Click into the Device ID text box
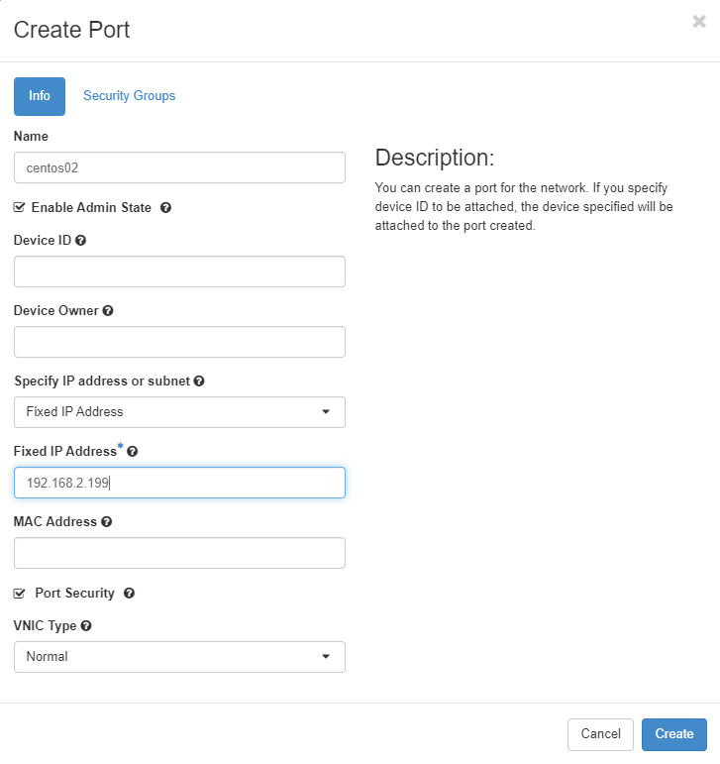The image size is (720, 764). pyautogui.click(x=179, y=272)
